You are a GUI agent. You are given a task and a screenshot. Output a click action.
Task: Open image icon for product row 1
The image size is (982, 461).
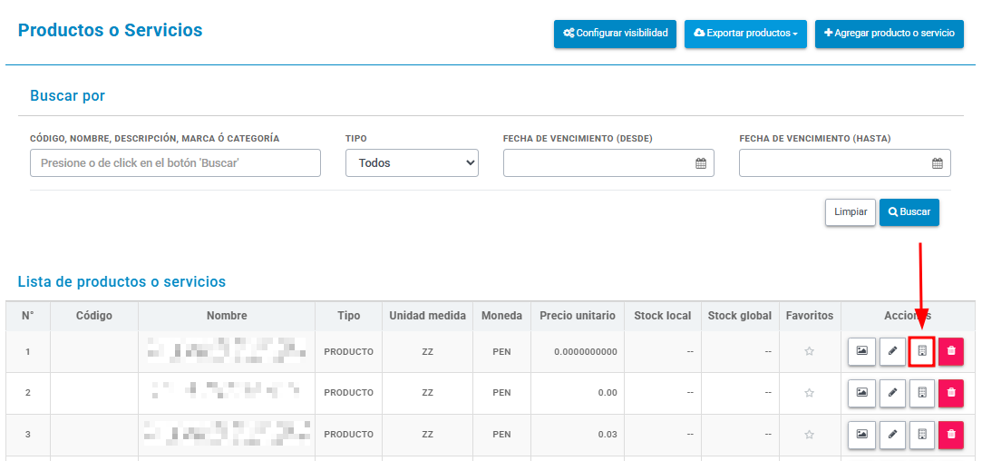click(x=861, y=351)
